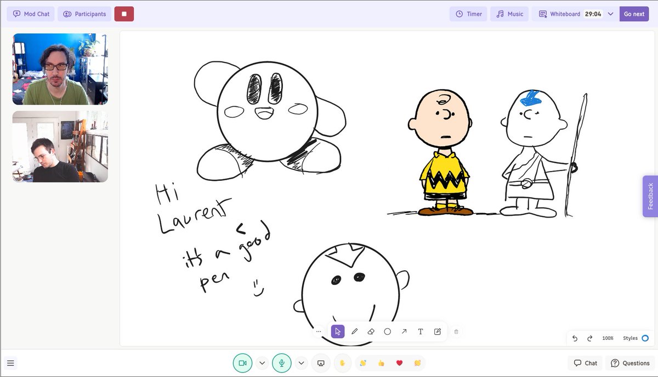Stop recording with red square button
Image resolution: width=658 pixels, height=377 pixels.
pyautogui.click(x=124, y=14)
